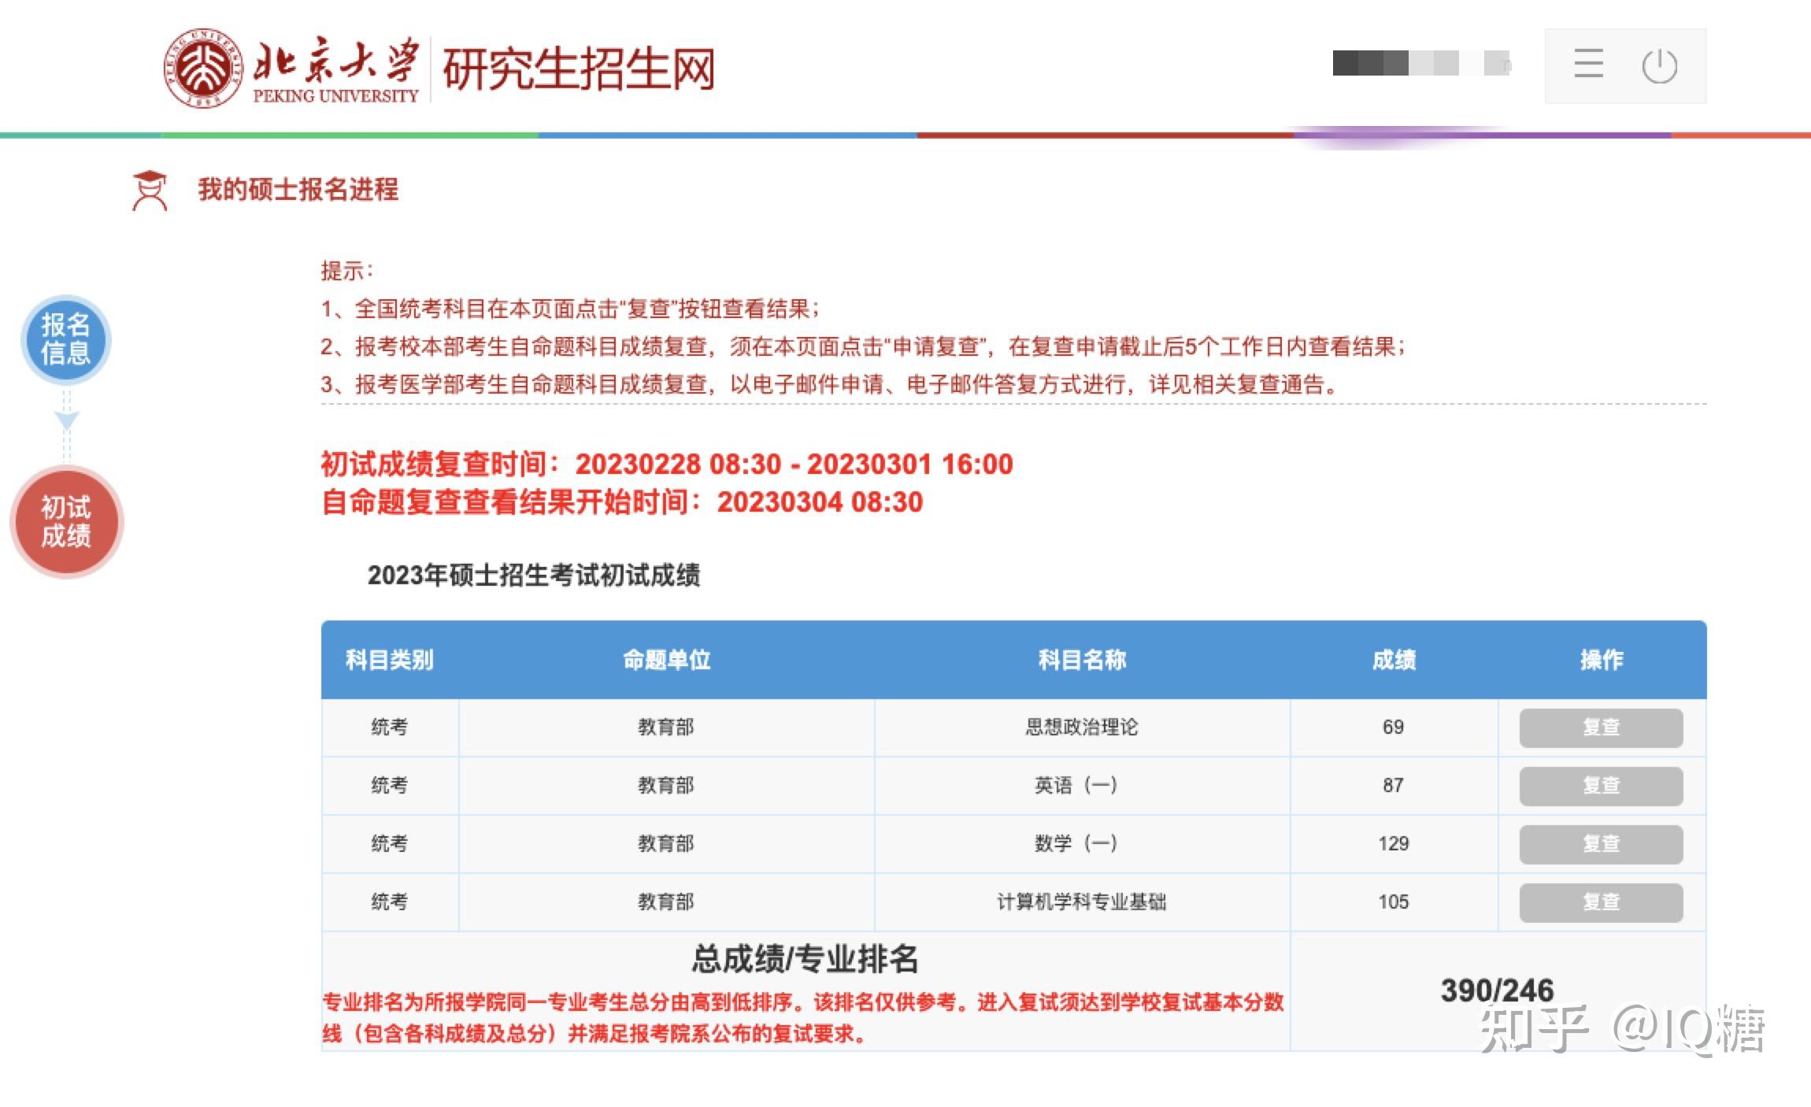The width and height of the screenshot is (1811, 1107).
Task: Open the hamburger menu icon
Action: [1588, 64]
